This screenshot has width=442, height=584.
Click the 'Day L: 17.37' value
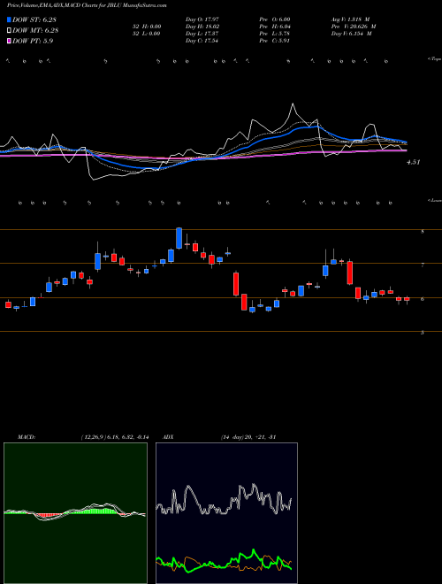click(x=202, y=34)
